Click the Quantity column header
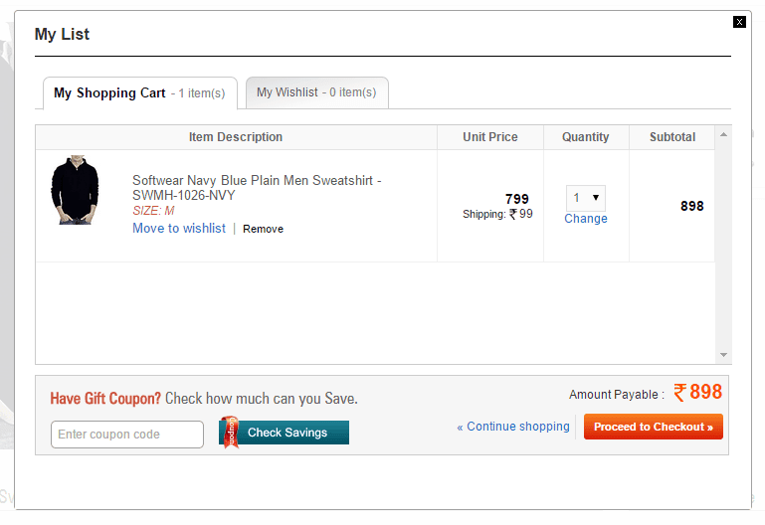 pos(585,137)
